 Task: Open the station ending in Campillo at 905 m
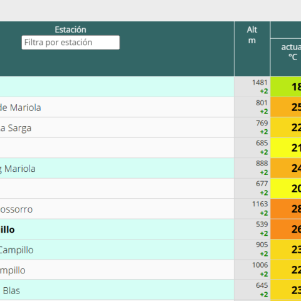16,250
